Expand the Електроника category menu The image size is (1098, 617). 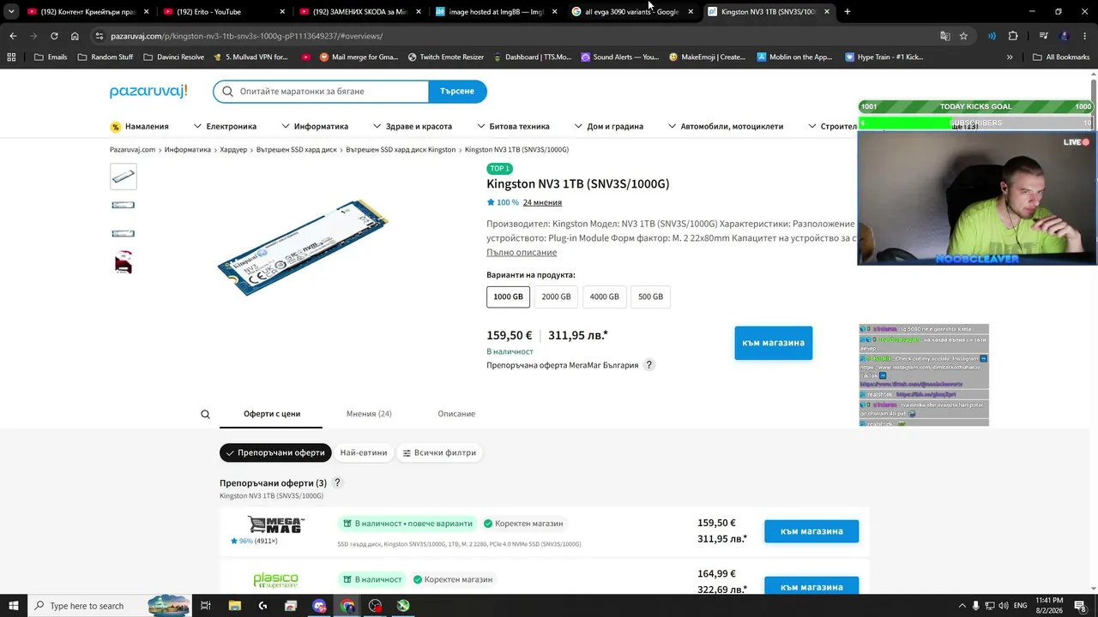(x=226, y=127)
